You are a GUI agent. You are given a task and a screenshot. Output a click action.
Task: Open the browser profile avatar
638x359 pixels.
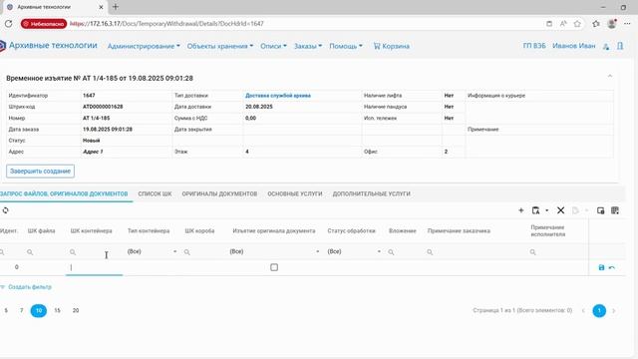[x=611, y=24]
